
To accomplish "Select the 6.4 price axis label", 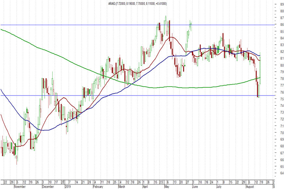I will (x=282, y=173).
